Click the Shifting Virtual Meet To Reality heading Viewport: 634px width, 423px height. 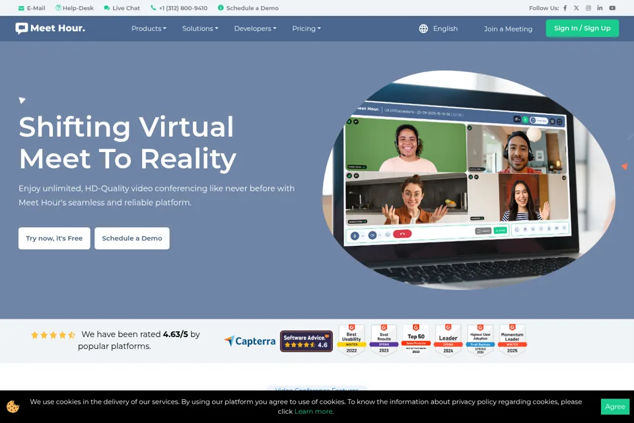click(127, 143)
